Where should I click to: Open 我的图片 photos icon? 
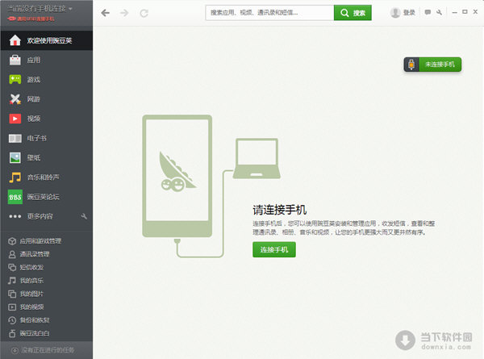pyautogui.click(x=12, y=294)
